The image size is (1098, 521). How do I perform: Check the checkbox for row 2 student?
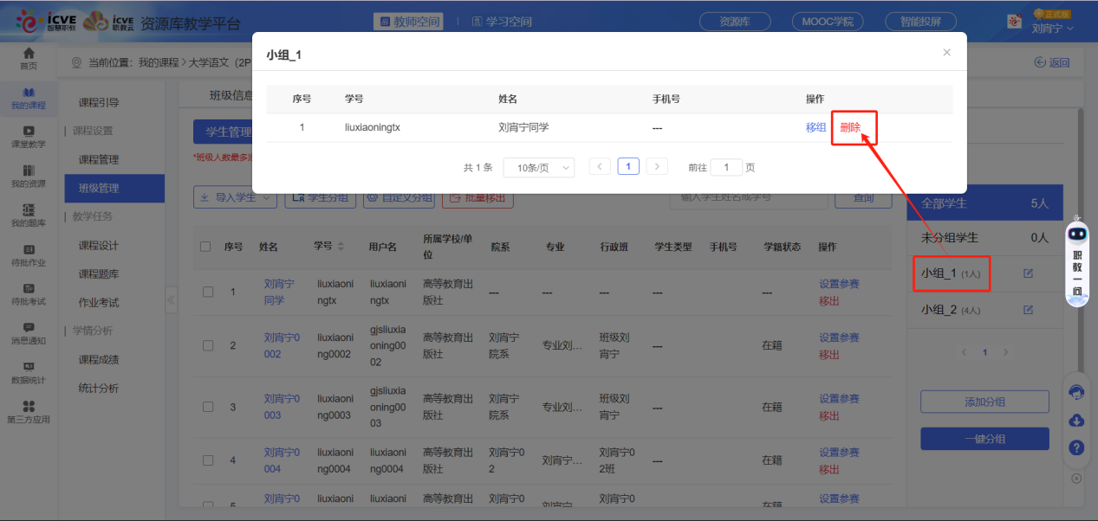point(208,346)
